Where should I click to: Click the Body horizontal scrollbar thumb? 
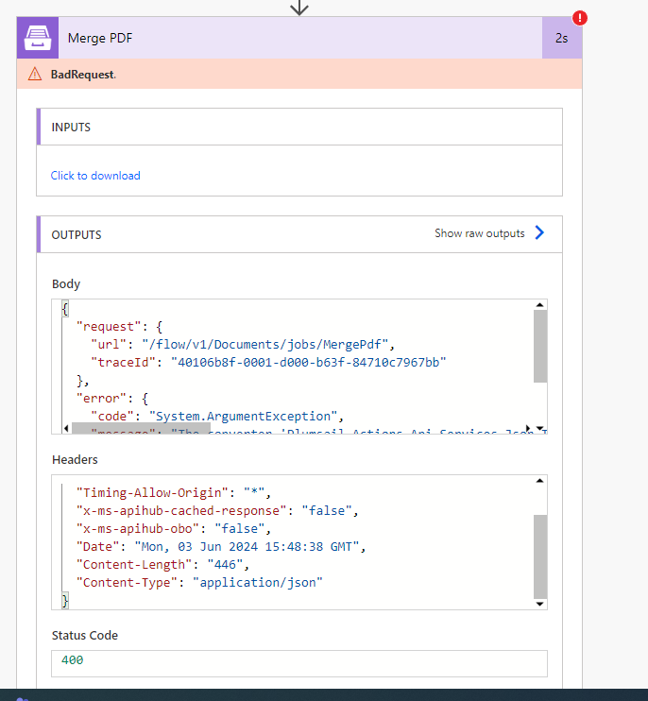click(142, 428)
